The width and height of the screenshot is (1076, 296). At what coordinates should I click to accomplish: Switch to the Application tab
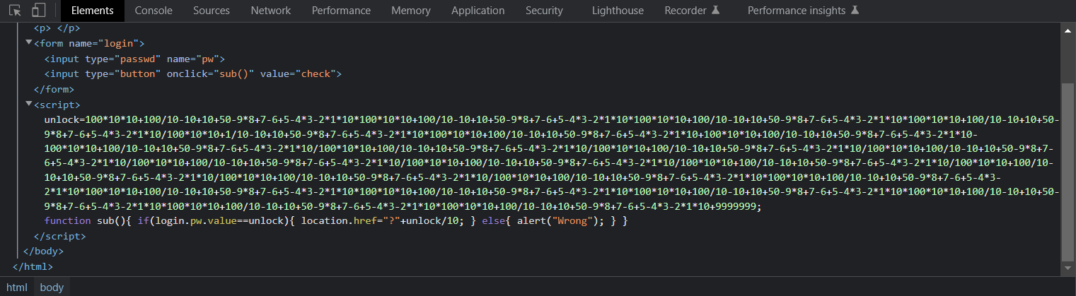pyautogui.click(x=478, y=11)
